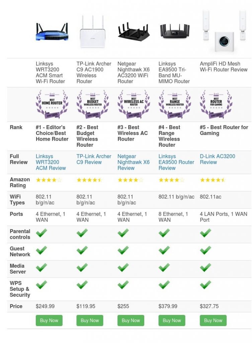Viewport: 252px width, 343px height.
Task: Click WPS Setup checkmark for AmpliFi HD
Action: [x=205, y=285]
